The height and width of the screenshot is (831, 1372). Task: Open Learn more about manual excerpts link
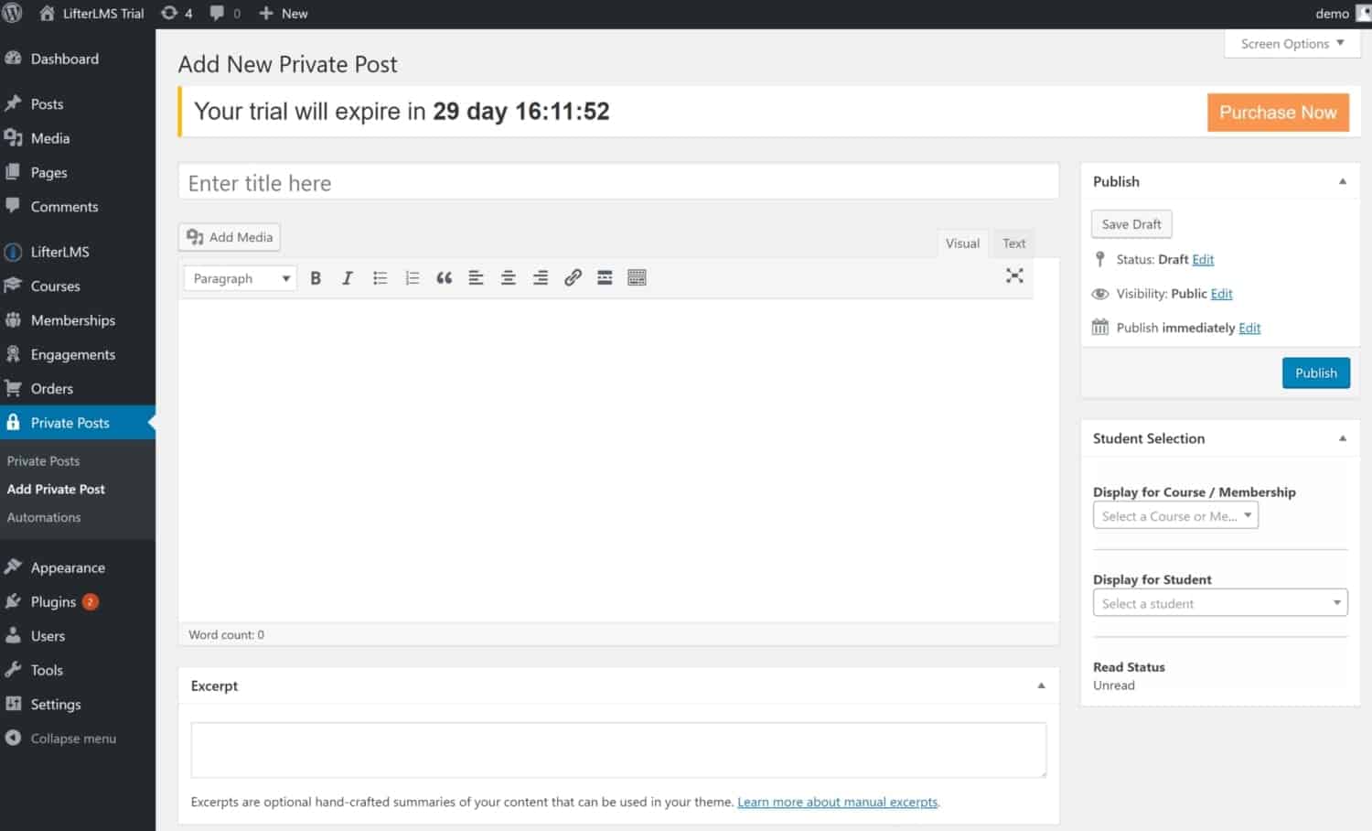(838, 802)
